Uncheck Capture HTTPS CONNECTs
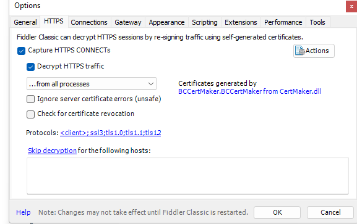 pos(21,51)
